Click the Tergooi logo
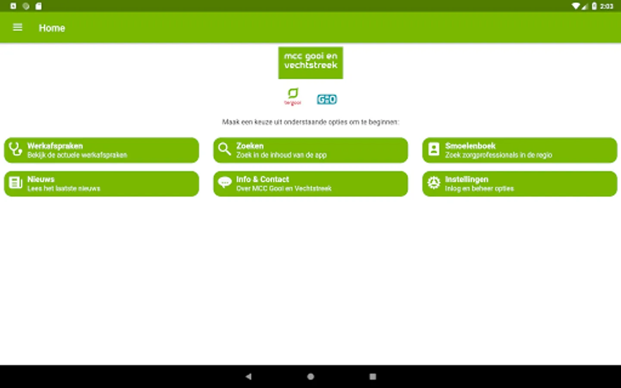 point(293,97)
